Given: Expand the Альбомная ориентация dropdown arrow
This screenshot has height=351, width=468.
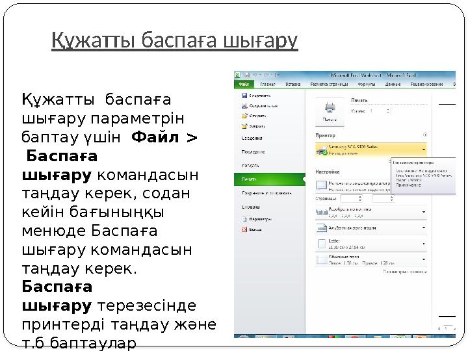Looking at the screenshot, I should (424, 227).
